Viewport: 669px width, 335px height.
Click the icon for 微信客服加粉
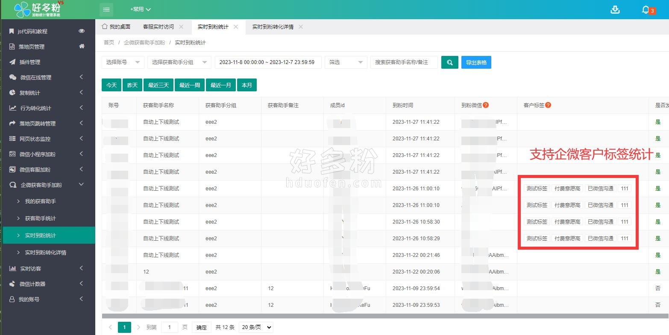[x=12, y=169]
